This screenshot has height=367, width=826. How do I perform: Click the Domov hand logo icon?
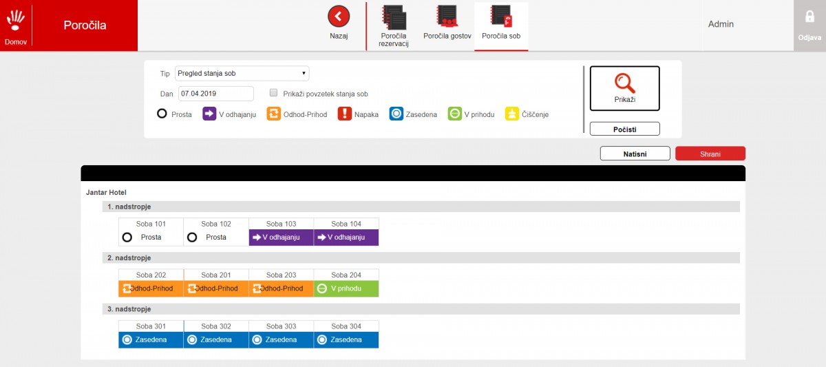pyautogui.click(x=15, y=20)
